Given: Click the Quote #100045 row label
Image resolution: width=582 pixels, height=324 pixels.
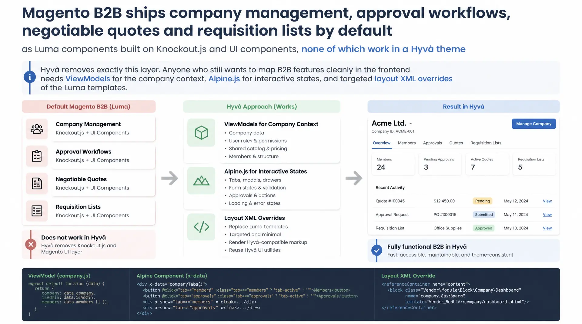Looking at the screenshot, I should 390,201.
